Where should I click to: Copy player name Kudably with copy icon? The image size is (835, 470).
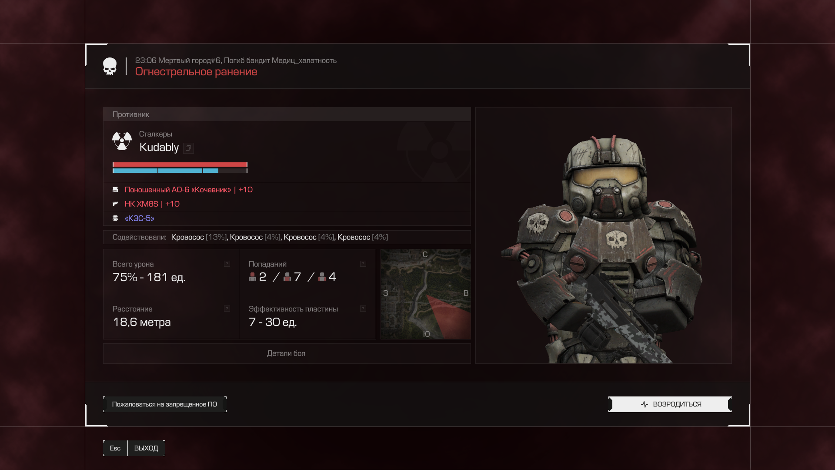point(188,148)
